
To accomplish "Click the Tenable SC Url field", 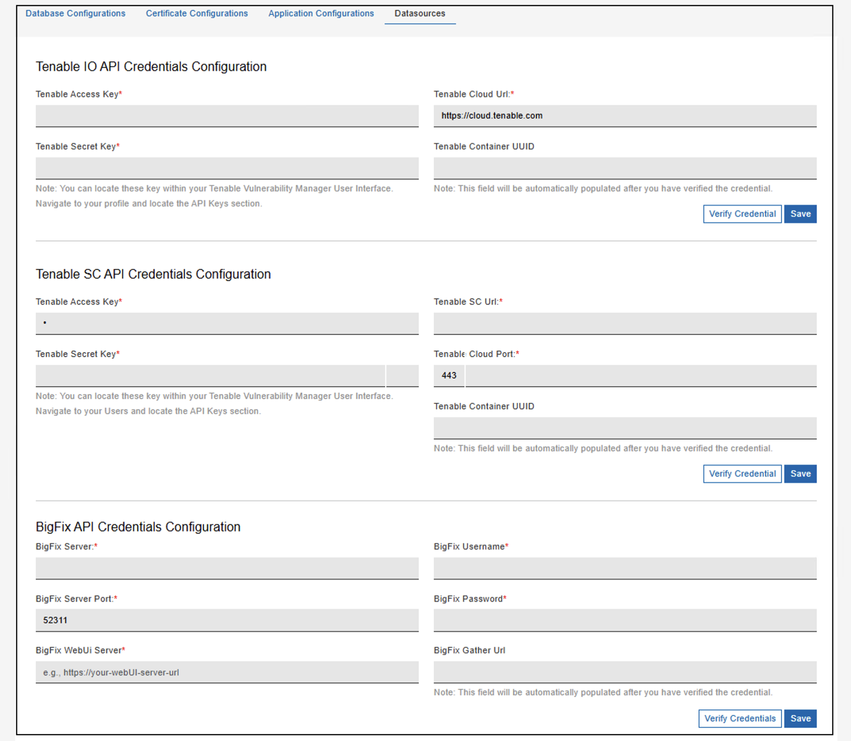I will pos(625,323).
